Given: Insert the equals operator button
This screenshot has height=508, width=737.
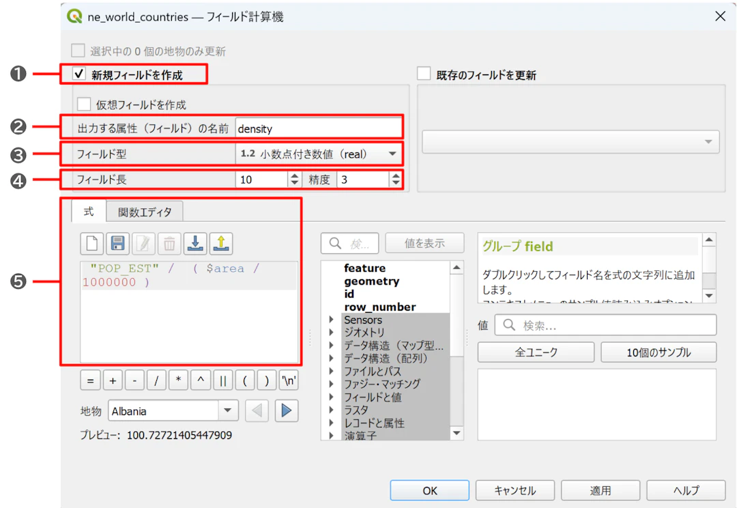Looking at the screenshot, I should coord(90,380).
